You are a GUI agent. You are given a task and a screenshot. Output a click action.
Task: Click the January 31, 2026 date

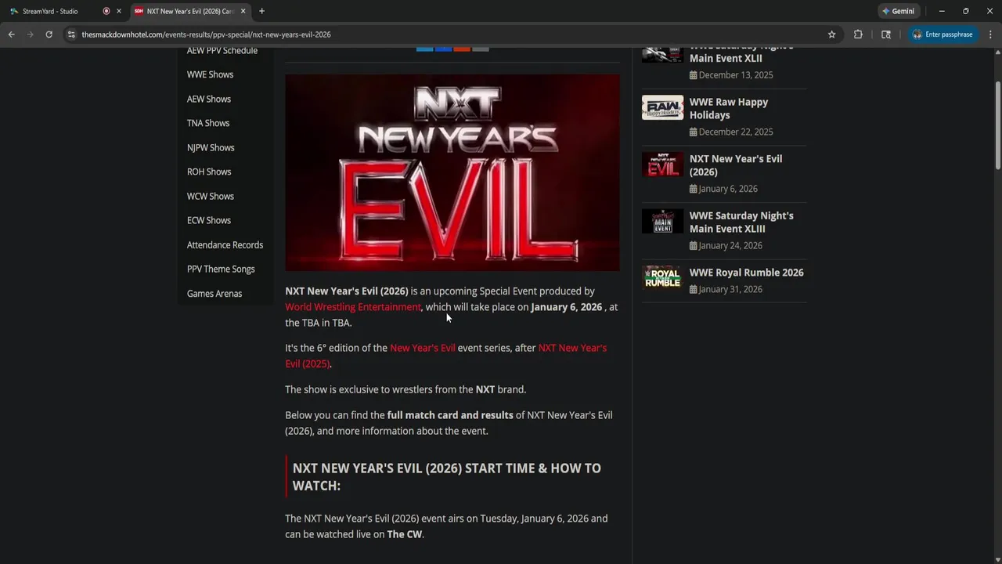(726, 289)
